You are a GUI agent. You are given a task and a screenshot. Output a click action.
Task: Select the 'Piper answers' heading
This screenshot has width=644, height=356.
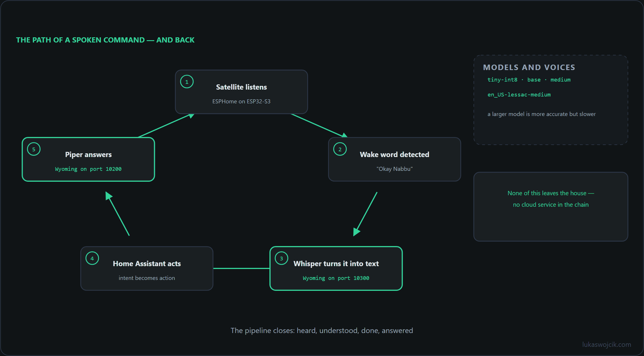[x=88, y=154]
